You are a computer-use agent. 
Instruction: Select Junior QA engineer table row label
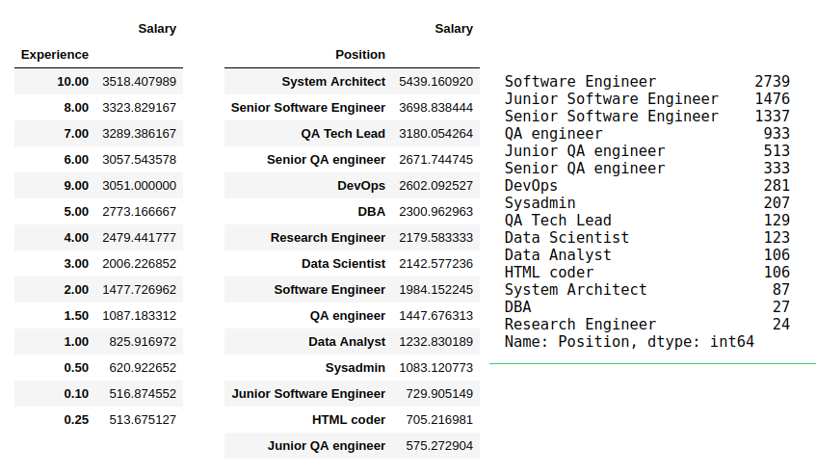click(x=326, y=446)
